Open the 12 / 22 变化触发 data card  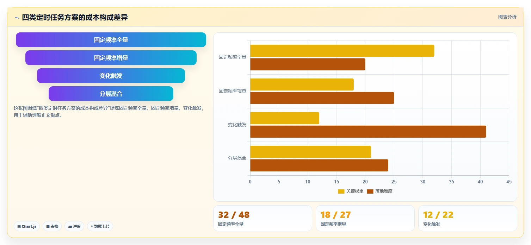tap(468, 218)
